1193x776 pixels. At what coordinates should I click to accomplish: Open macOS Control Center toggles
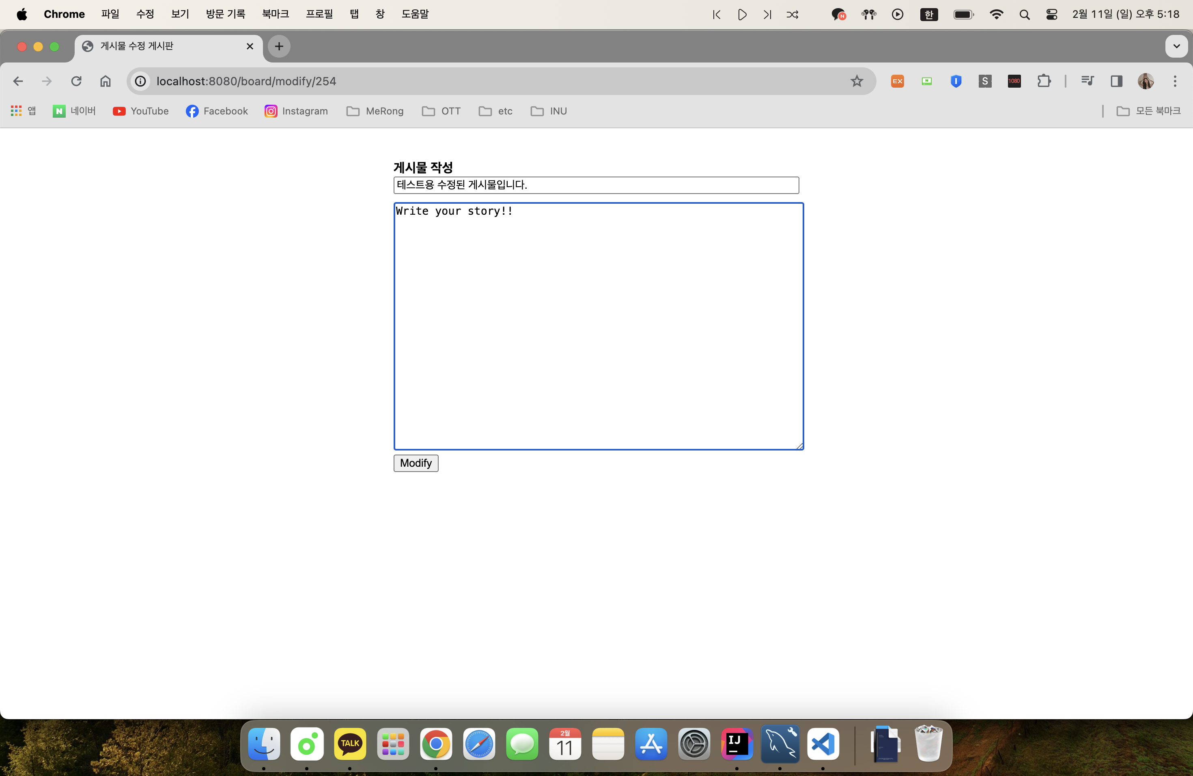pyautogui.click(x=1052, y=15)
